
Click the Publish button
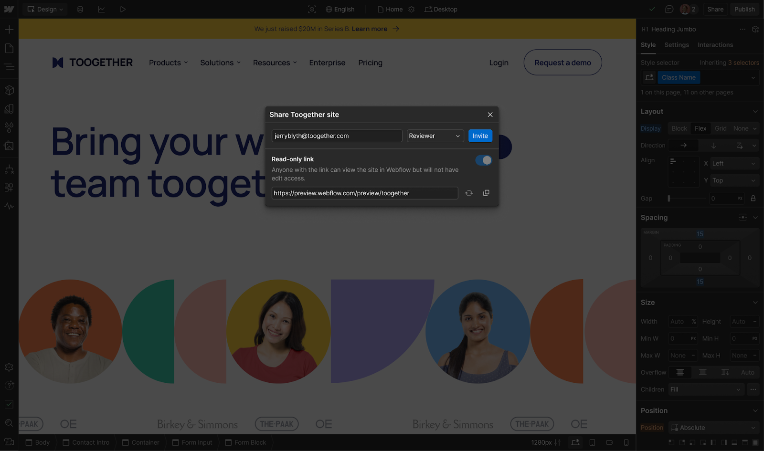(x=744, y=9)
